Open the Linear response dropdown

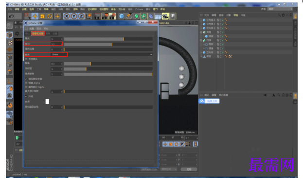click(102, 54)
